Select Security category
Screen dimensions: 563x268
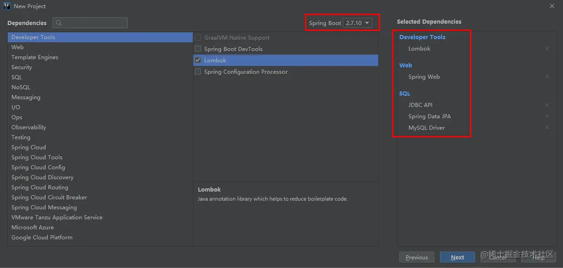(100, 67)
